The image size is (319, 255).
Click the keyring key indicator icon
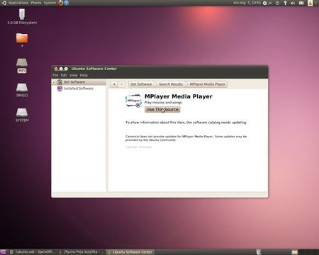[x=285, y=3]
